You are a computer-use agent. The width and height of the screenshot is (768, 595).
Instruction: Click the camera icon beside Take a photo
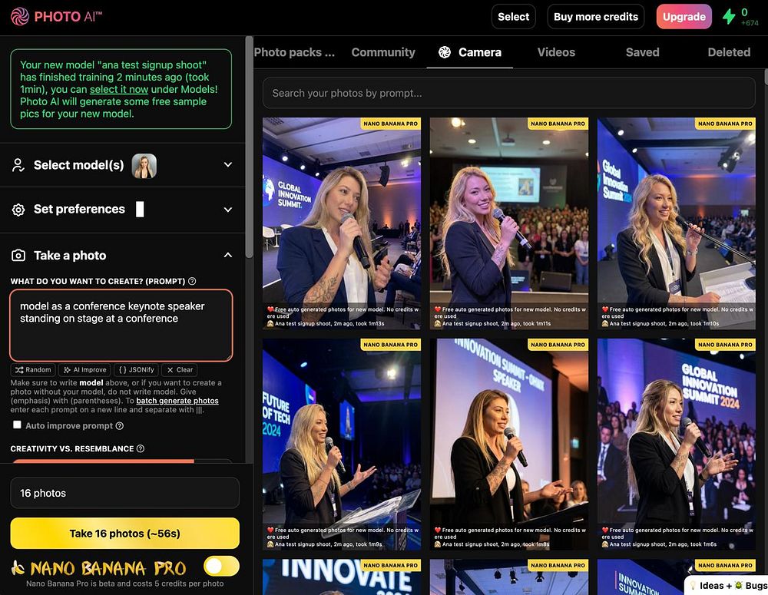(x=18, y=255)
